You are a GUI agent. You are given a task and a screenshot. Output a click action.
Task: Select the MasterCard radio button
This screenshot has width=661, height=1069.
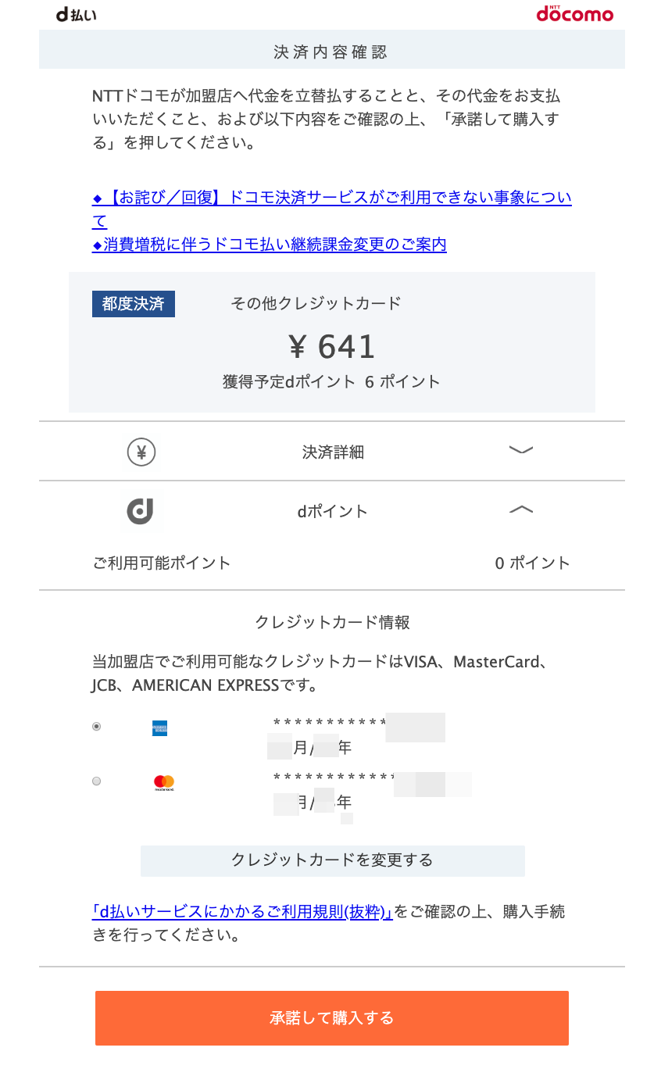(x=96, y=781)
